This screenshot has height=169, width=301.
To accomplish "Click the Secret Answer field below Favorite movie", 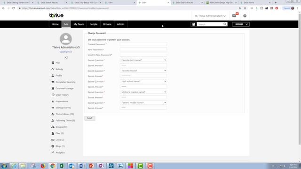I will click(143, 76).
